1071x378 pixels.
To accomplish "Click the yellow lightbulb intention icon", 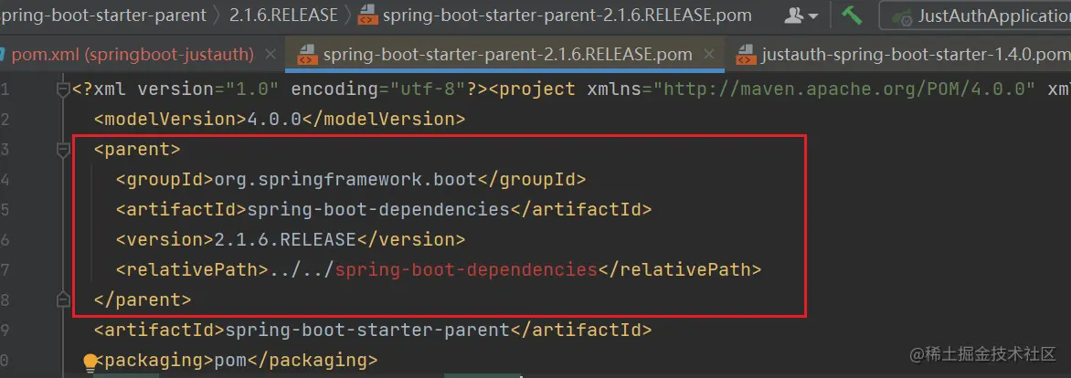I will point(90,362).
